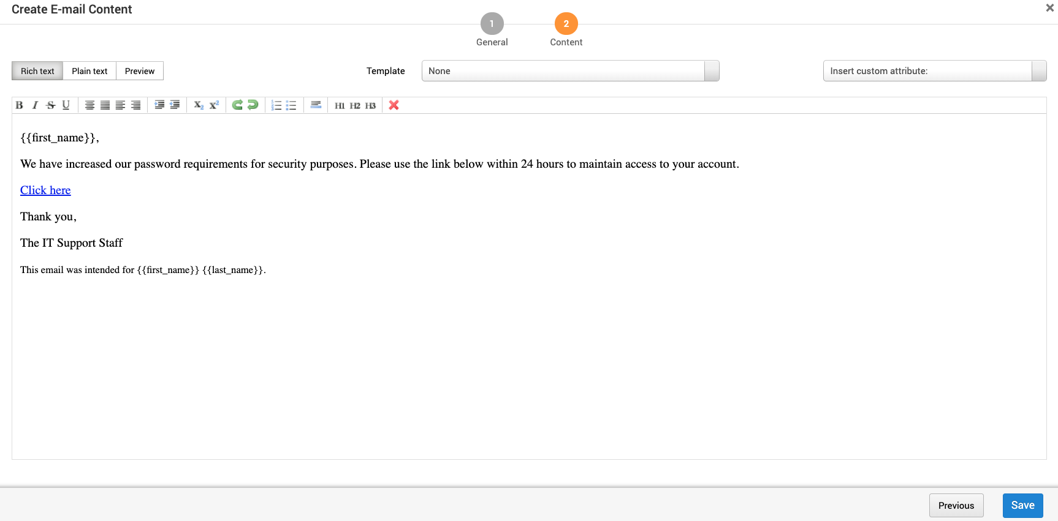Apply H1 heading style
This screenshot has width=1058, height=521.
(x=340, y=105)
